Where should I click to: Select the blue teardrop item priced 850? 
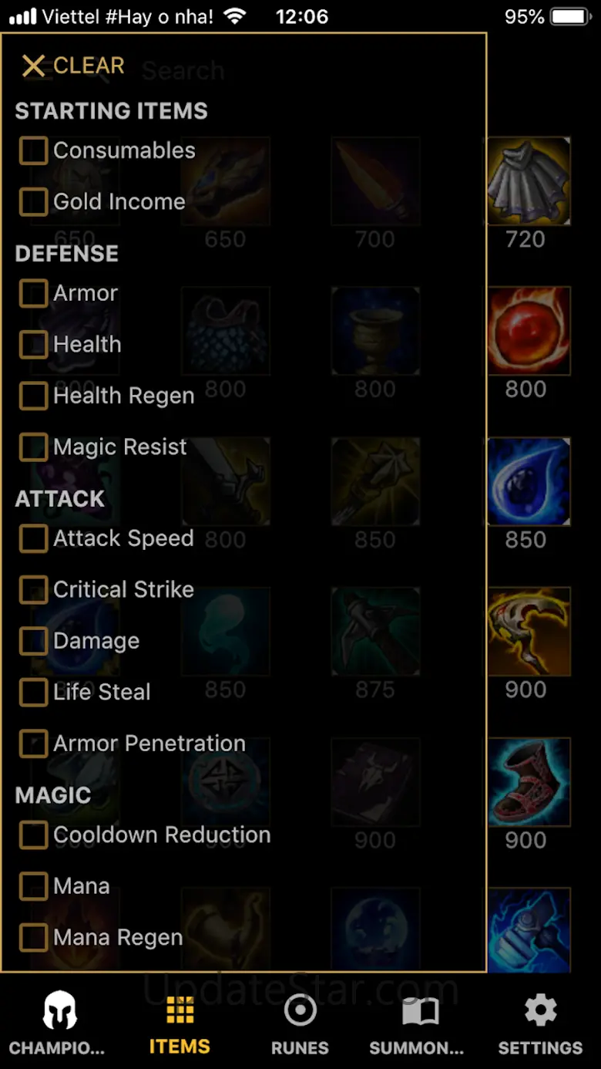(527, 482)
